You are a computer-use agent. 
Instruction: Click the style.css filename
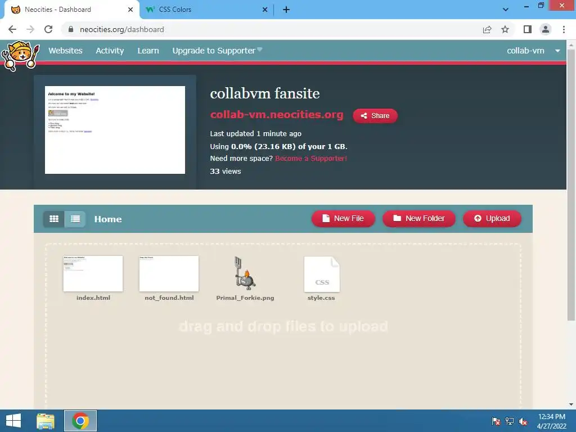tap(321, 298)
